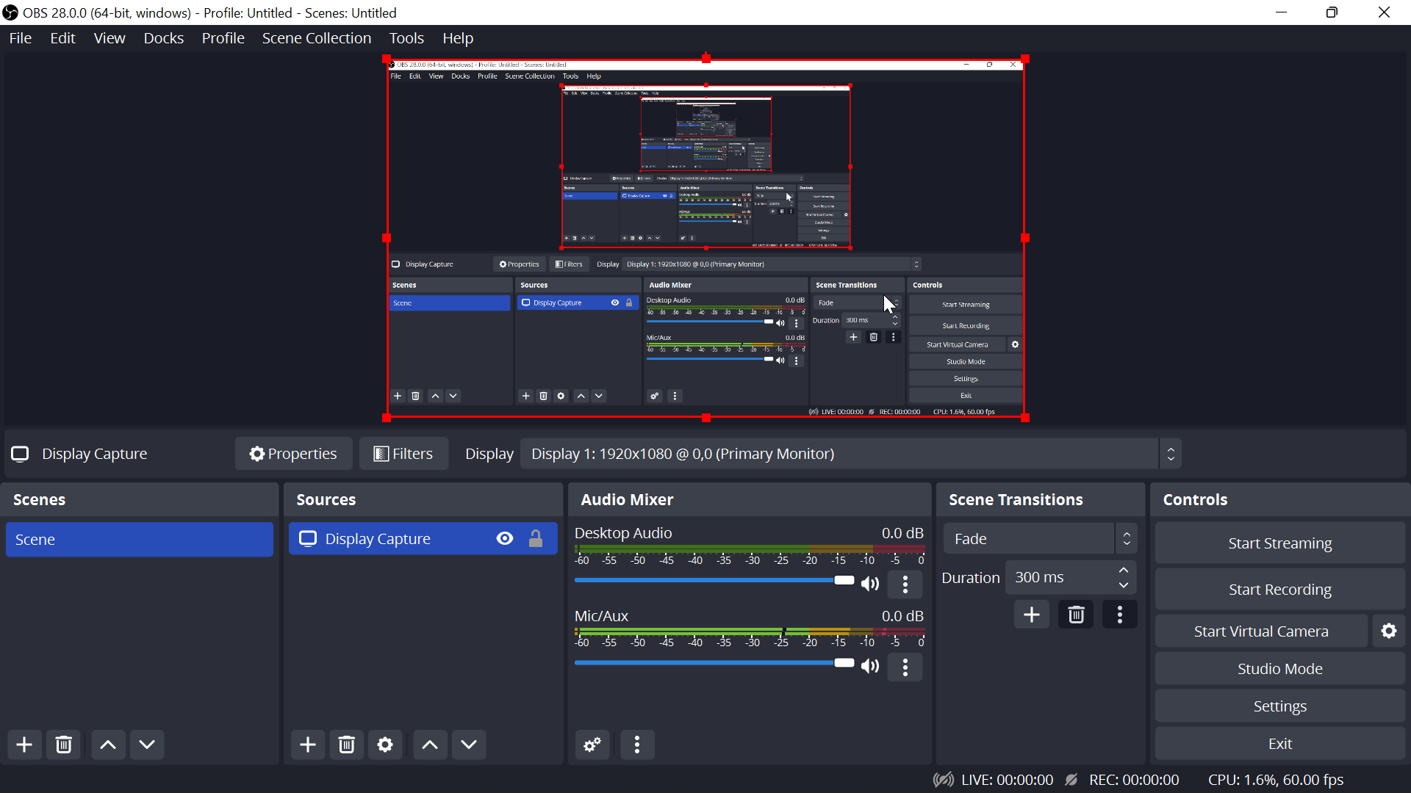Screen dimensions: 1411x793
Task: Click Audio Mixer overflow menu icon
Action: tap(638, 745)
